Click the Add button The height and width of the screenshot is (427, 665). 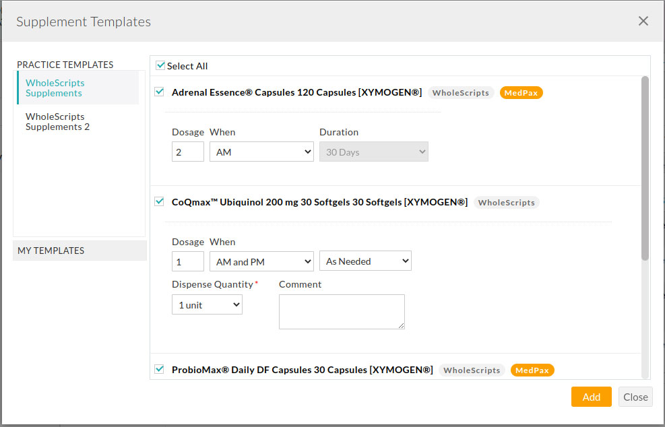click(x=591, y=397)
